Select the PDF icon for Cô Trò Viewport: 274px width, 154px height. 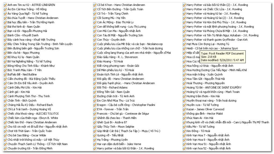[x=95, y=14]
